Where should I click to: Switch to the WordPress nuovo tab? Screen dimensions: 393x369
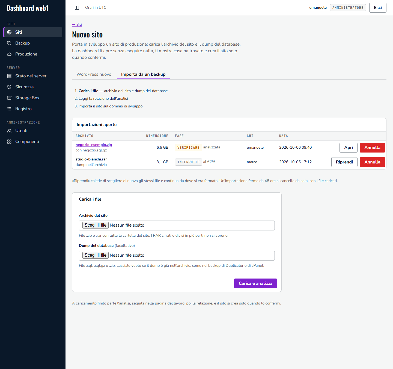coord(94,74)
